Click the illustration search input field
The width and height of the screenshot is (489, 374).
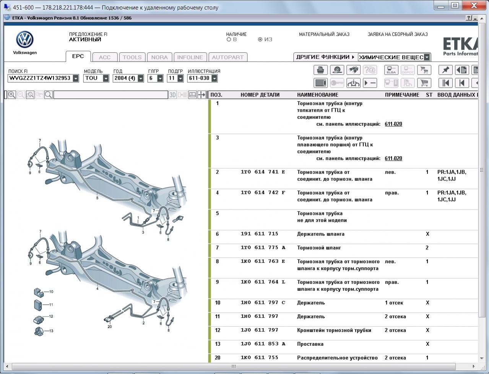[111, 95]
